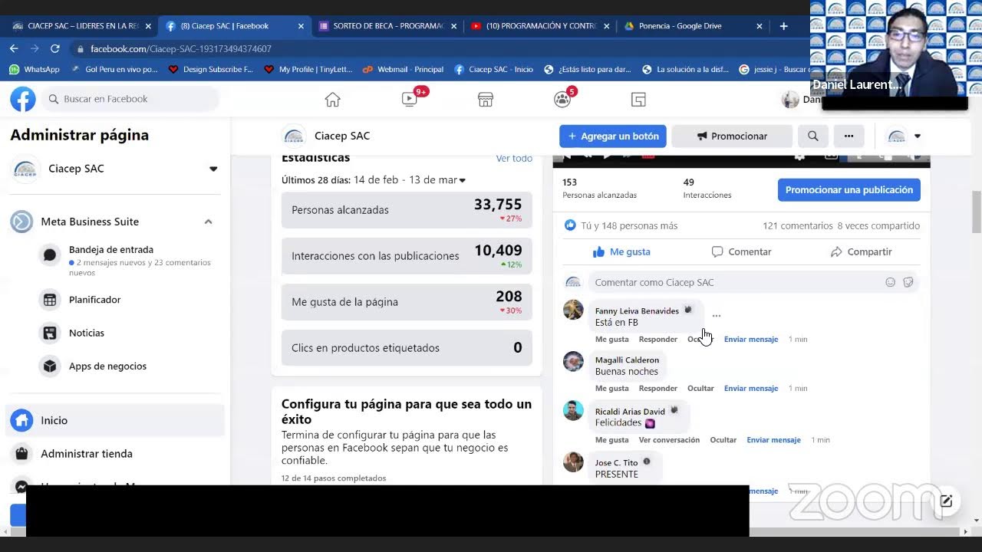Click Agregar un botón button
The width and height of the screenshot is (982, 552).
click(613, 136)
